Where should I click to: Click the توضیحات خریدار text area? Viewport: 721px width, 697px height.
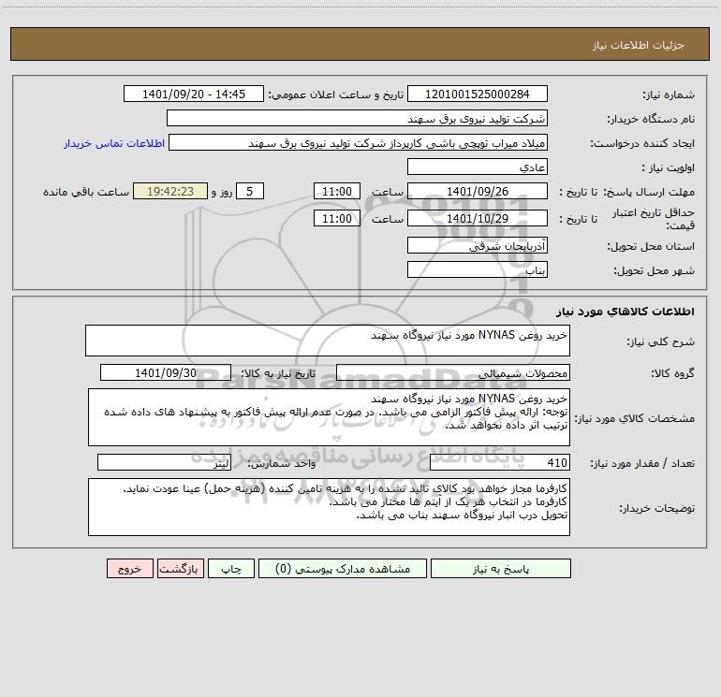pos(329,507)
